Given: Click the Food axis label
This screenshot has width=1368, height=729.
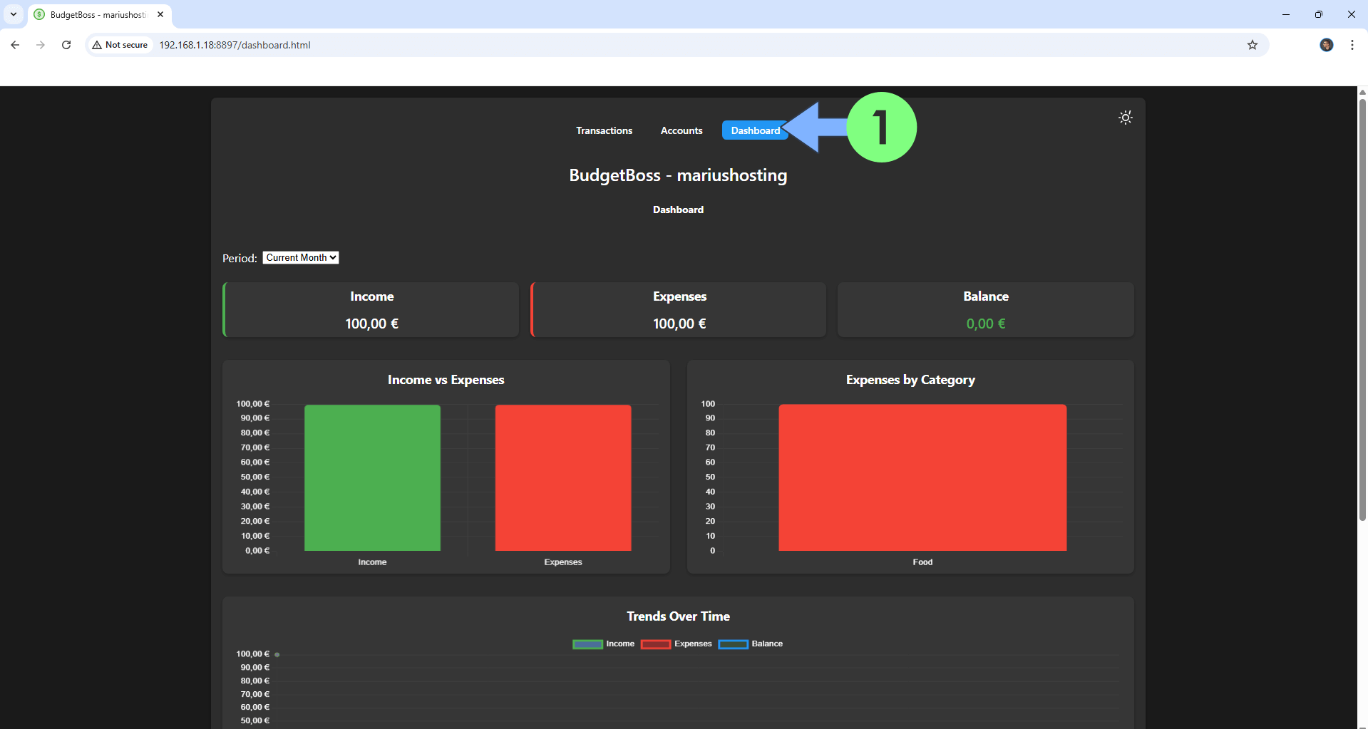Looking at the screenshot, I should (922, 562).
